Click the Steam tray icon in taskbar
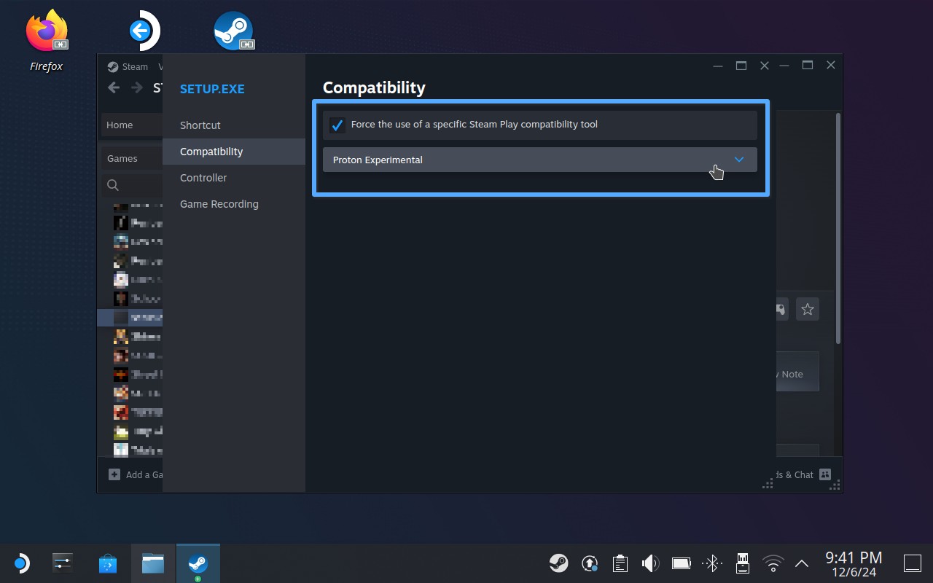933x583 pixels. tap(559, 563)
